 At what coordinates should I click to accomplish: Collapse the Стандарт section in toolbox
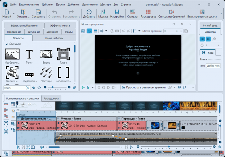pyautogui.click(x=6, y=44)
